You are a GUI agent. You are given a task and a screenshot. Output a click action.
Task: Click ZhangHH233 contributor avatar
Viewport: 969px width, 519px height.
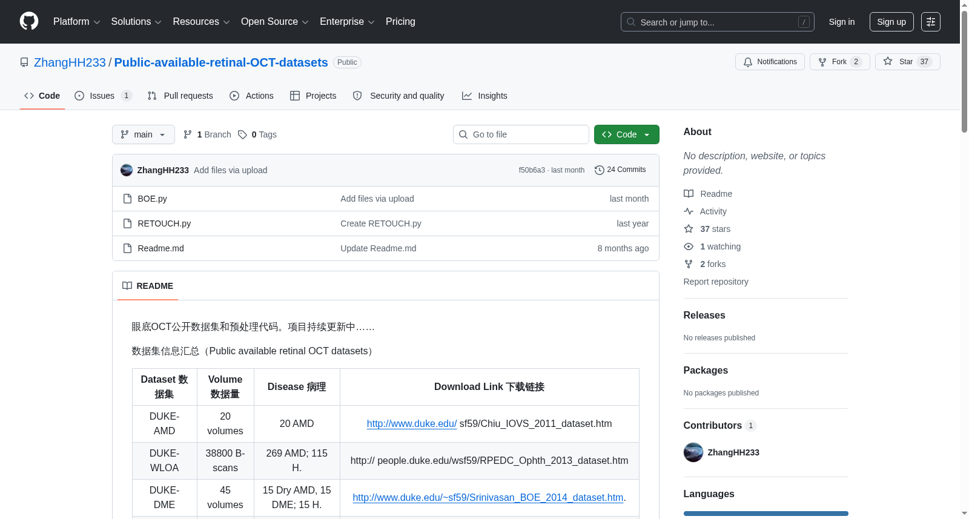(693, 452)
